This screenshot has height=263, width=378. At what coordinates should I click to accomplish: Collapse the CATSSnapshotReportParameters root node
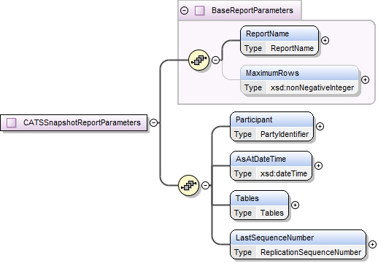pos(153,122)
